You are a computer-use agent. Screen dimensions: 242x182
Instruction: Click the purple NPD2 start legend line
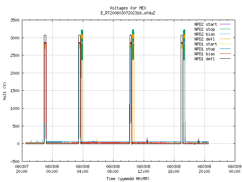(225, 24)
